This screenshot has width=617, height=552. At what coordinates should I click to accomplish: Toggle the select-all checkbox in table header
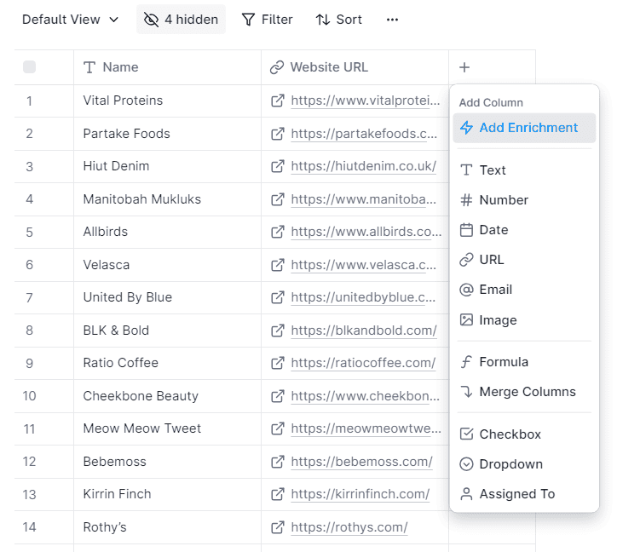tap(30, 67)
